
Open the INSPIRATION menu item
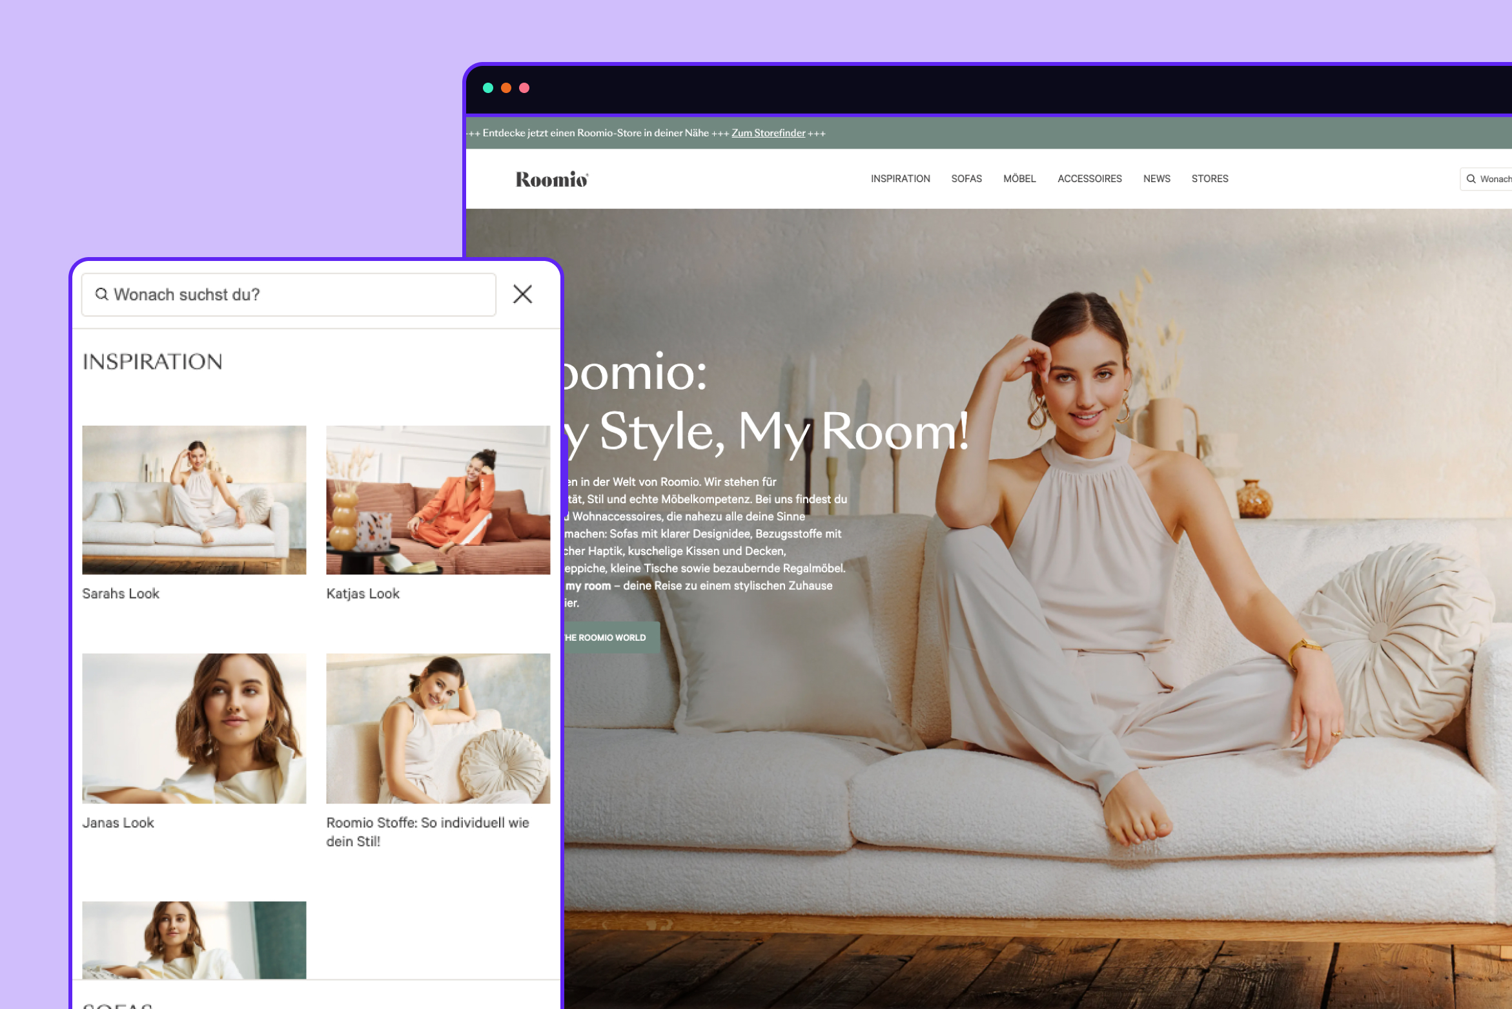(x=900, y=179)
